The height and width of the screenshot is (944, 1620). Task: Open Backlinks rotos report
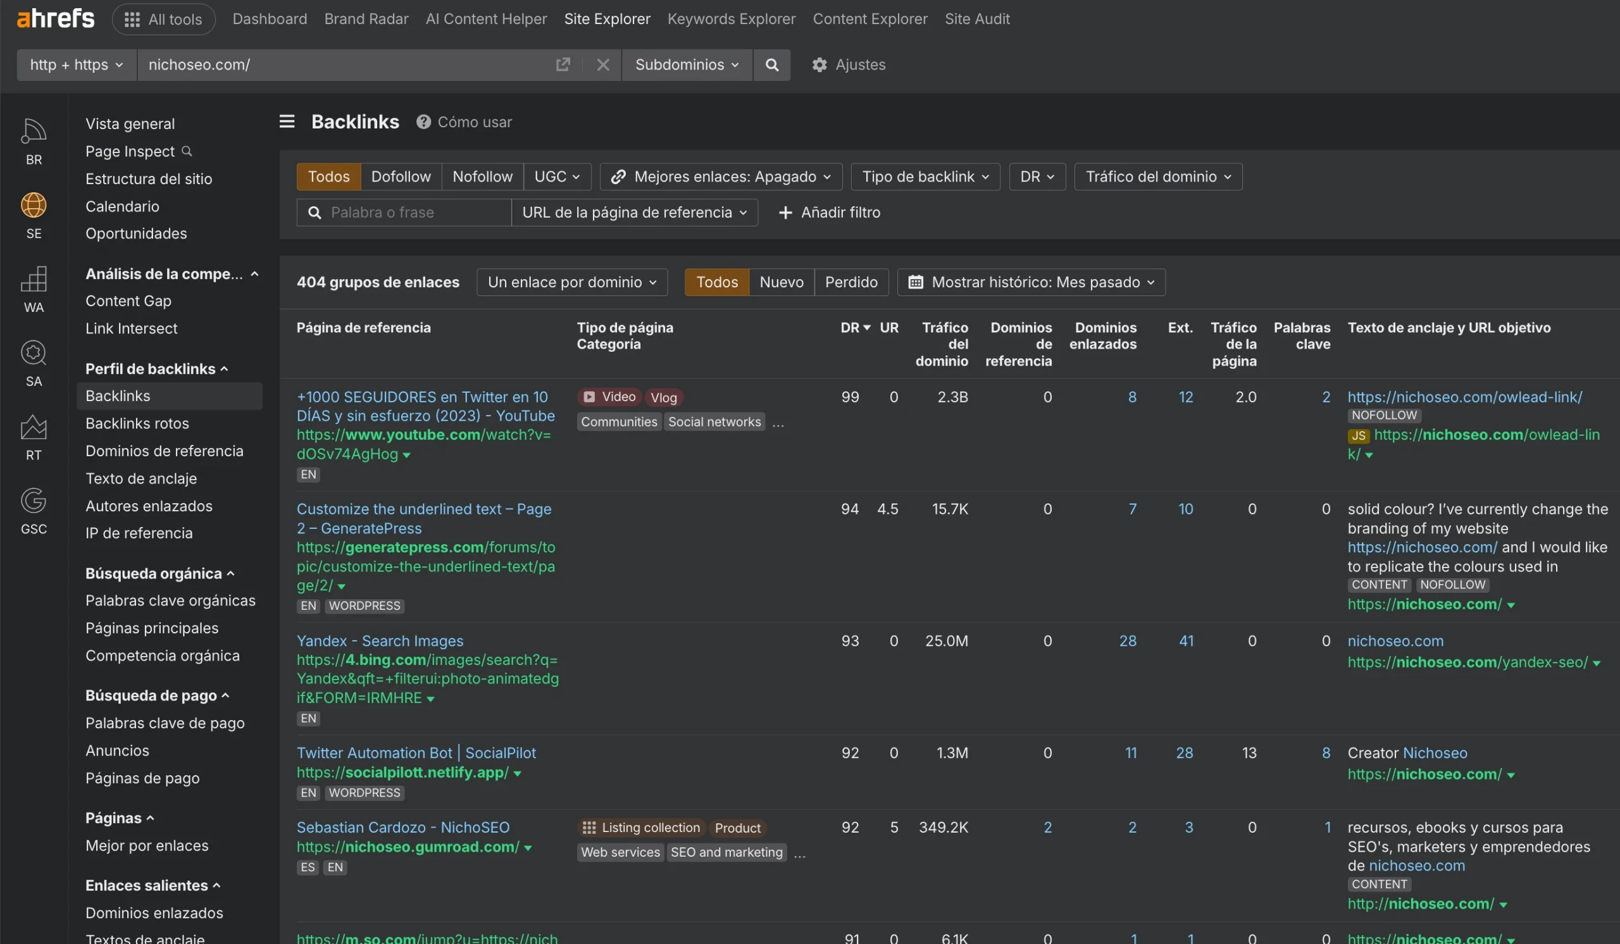[x=137, y=423]
